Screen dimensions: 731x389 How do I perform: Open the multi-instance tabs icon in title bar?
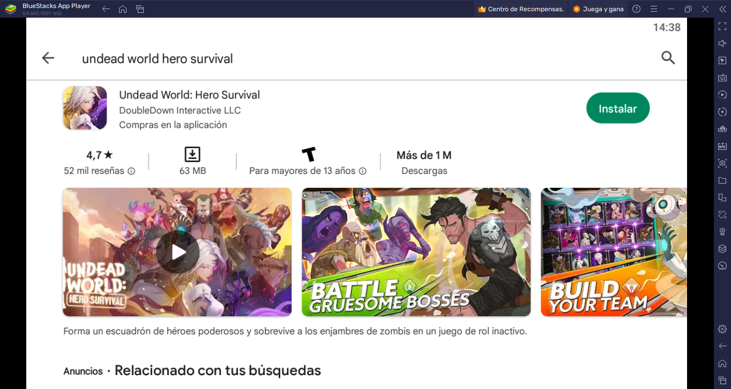point(140,9)
